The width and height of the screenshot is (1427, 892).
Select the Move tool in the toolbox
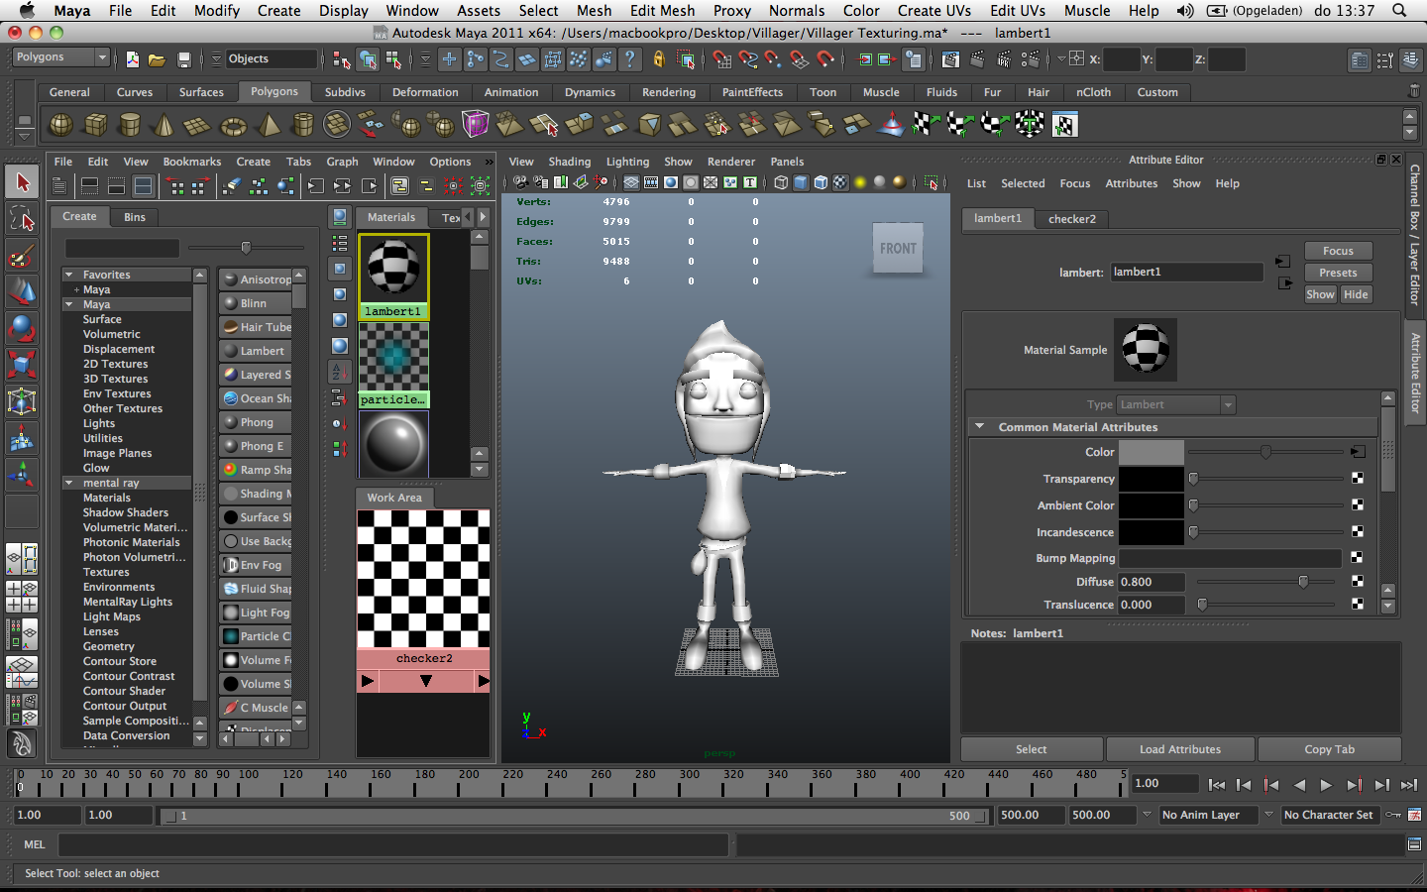(22, 290)
